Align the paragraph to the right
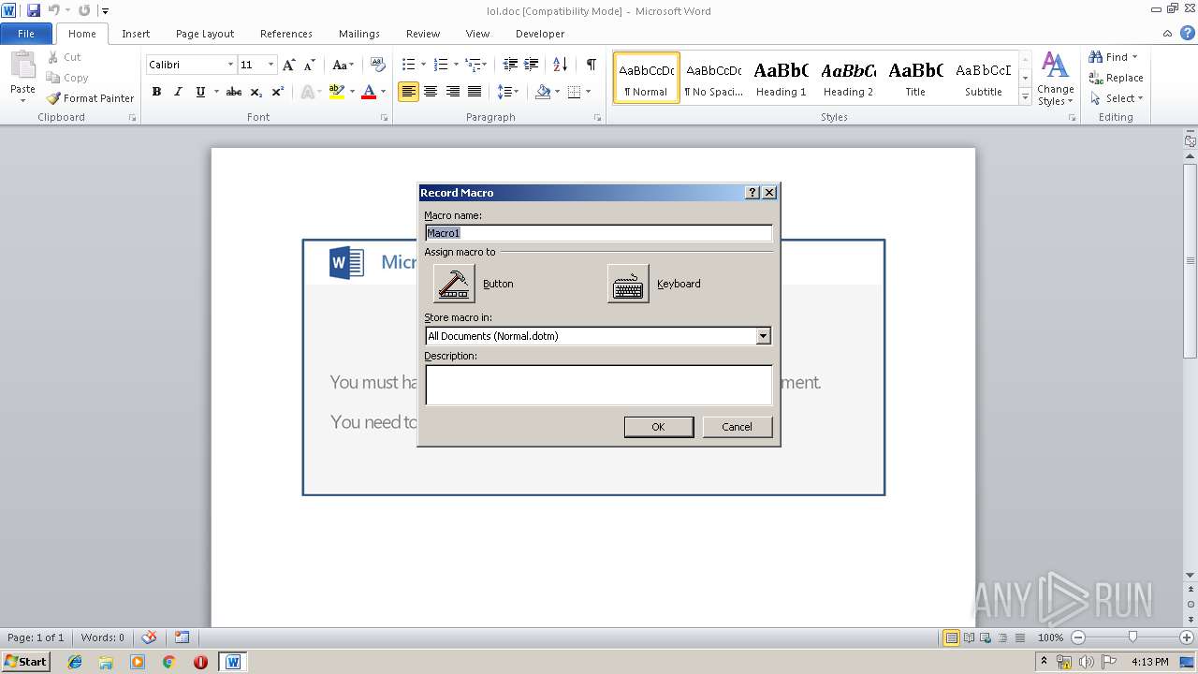The height and width of the screenshot is (674, 1198). click(x=453, y=92)
